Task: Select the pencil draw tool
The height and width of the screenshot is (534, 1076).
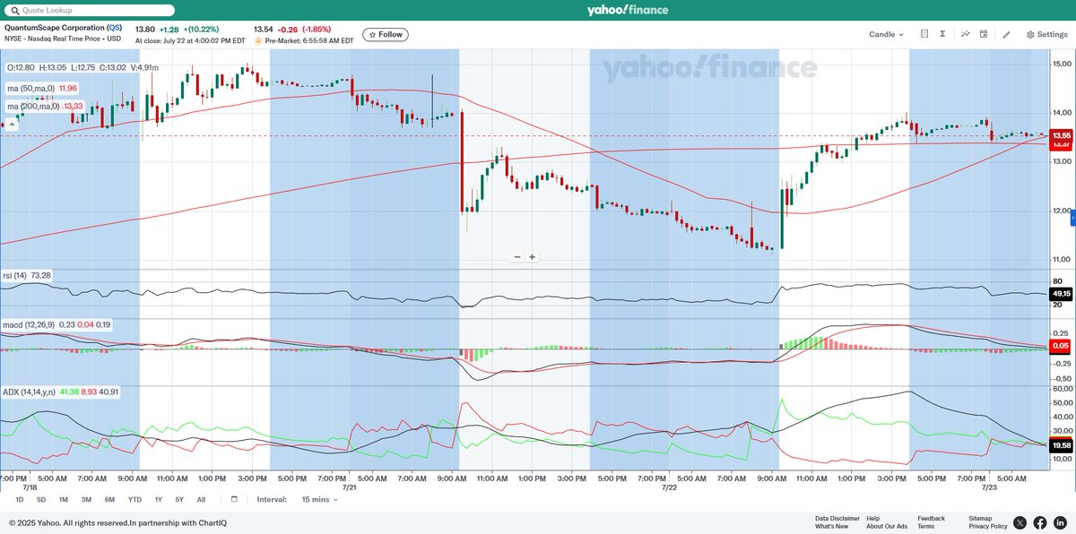Action: 1006,34
